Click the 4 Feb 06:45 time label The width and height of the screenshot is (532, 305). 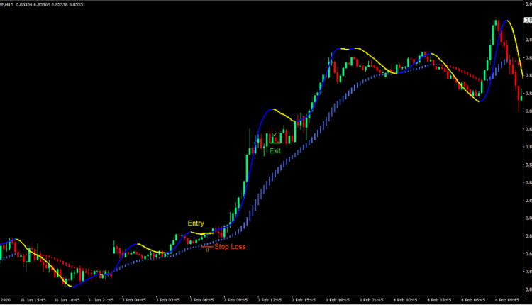(x=472, y=300)
